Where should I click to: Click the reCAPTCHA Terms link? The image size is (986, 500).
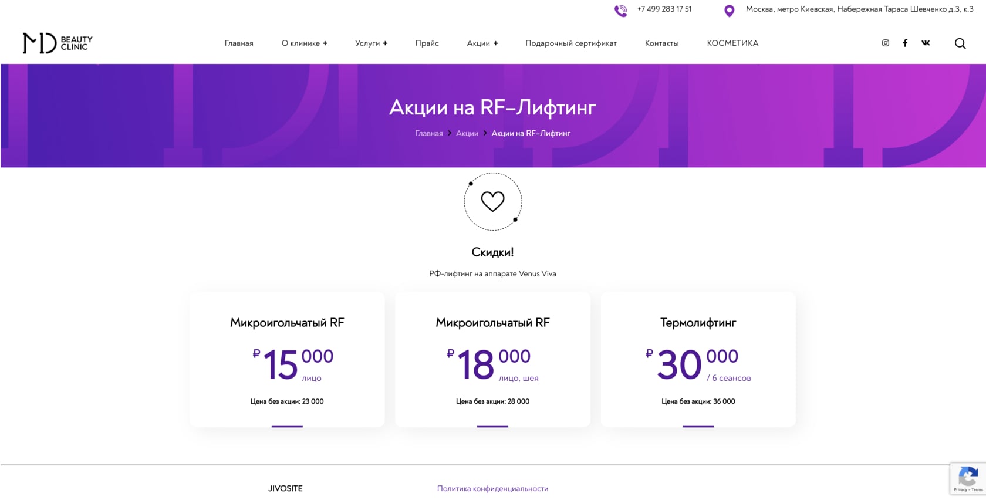click(977, 490)
